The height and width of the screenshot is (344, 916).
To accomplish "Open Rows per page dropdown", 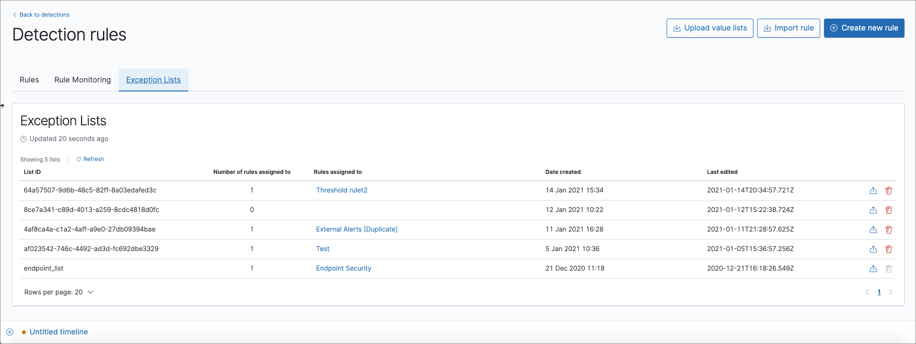I will pos(59,292).
